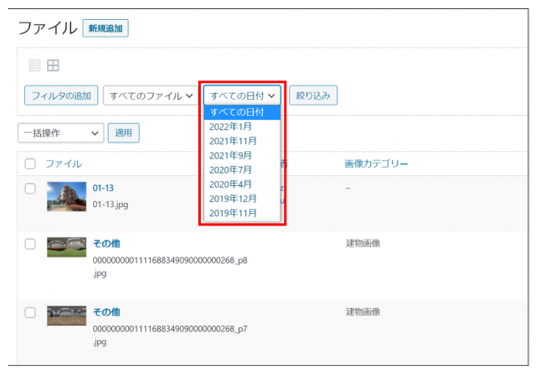Click the フィルタの追加 button
The image size is (536, 372).
[61, 95]
